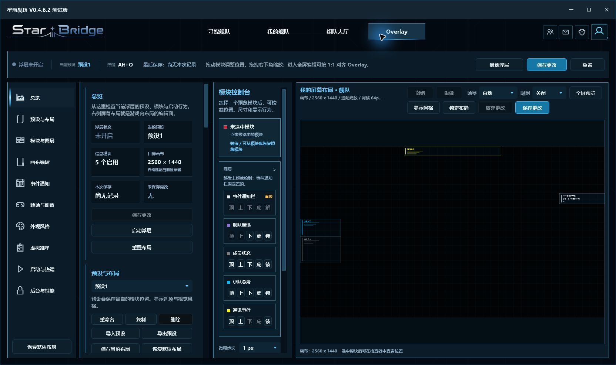Switch to the 我的舰队 tab

tap(278, 32)
